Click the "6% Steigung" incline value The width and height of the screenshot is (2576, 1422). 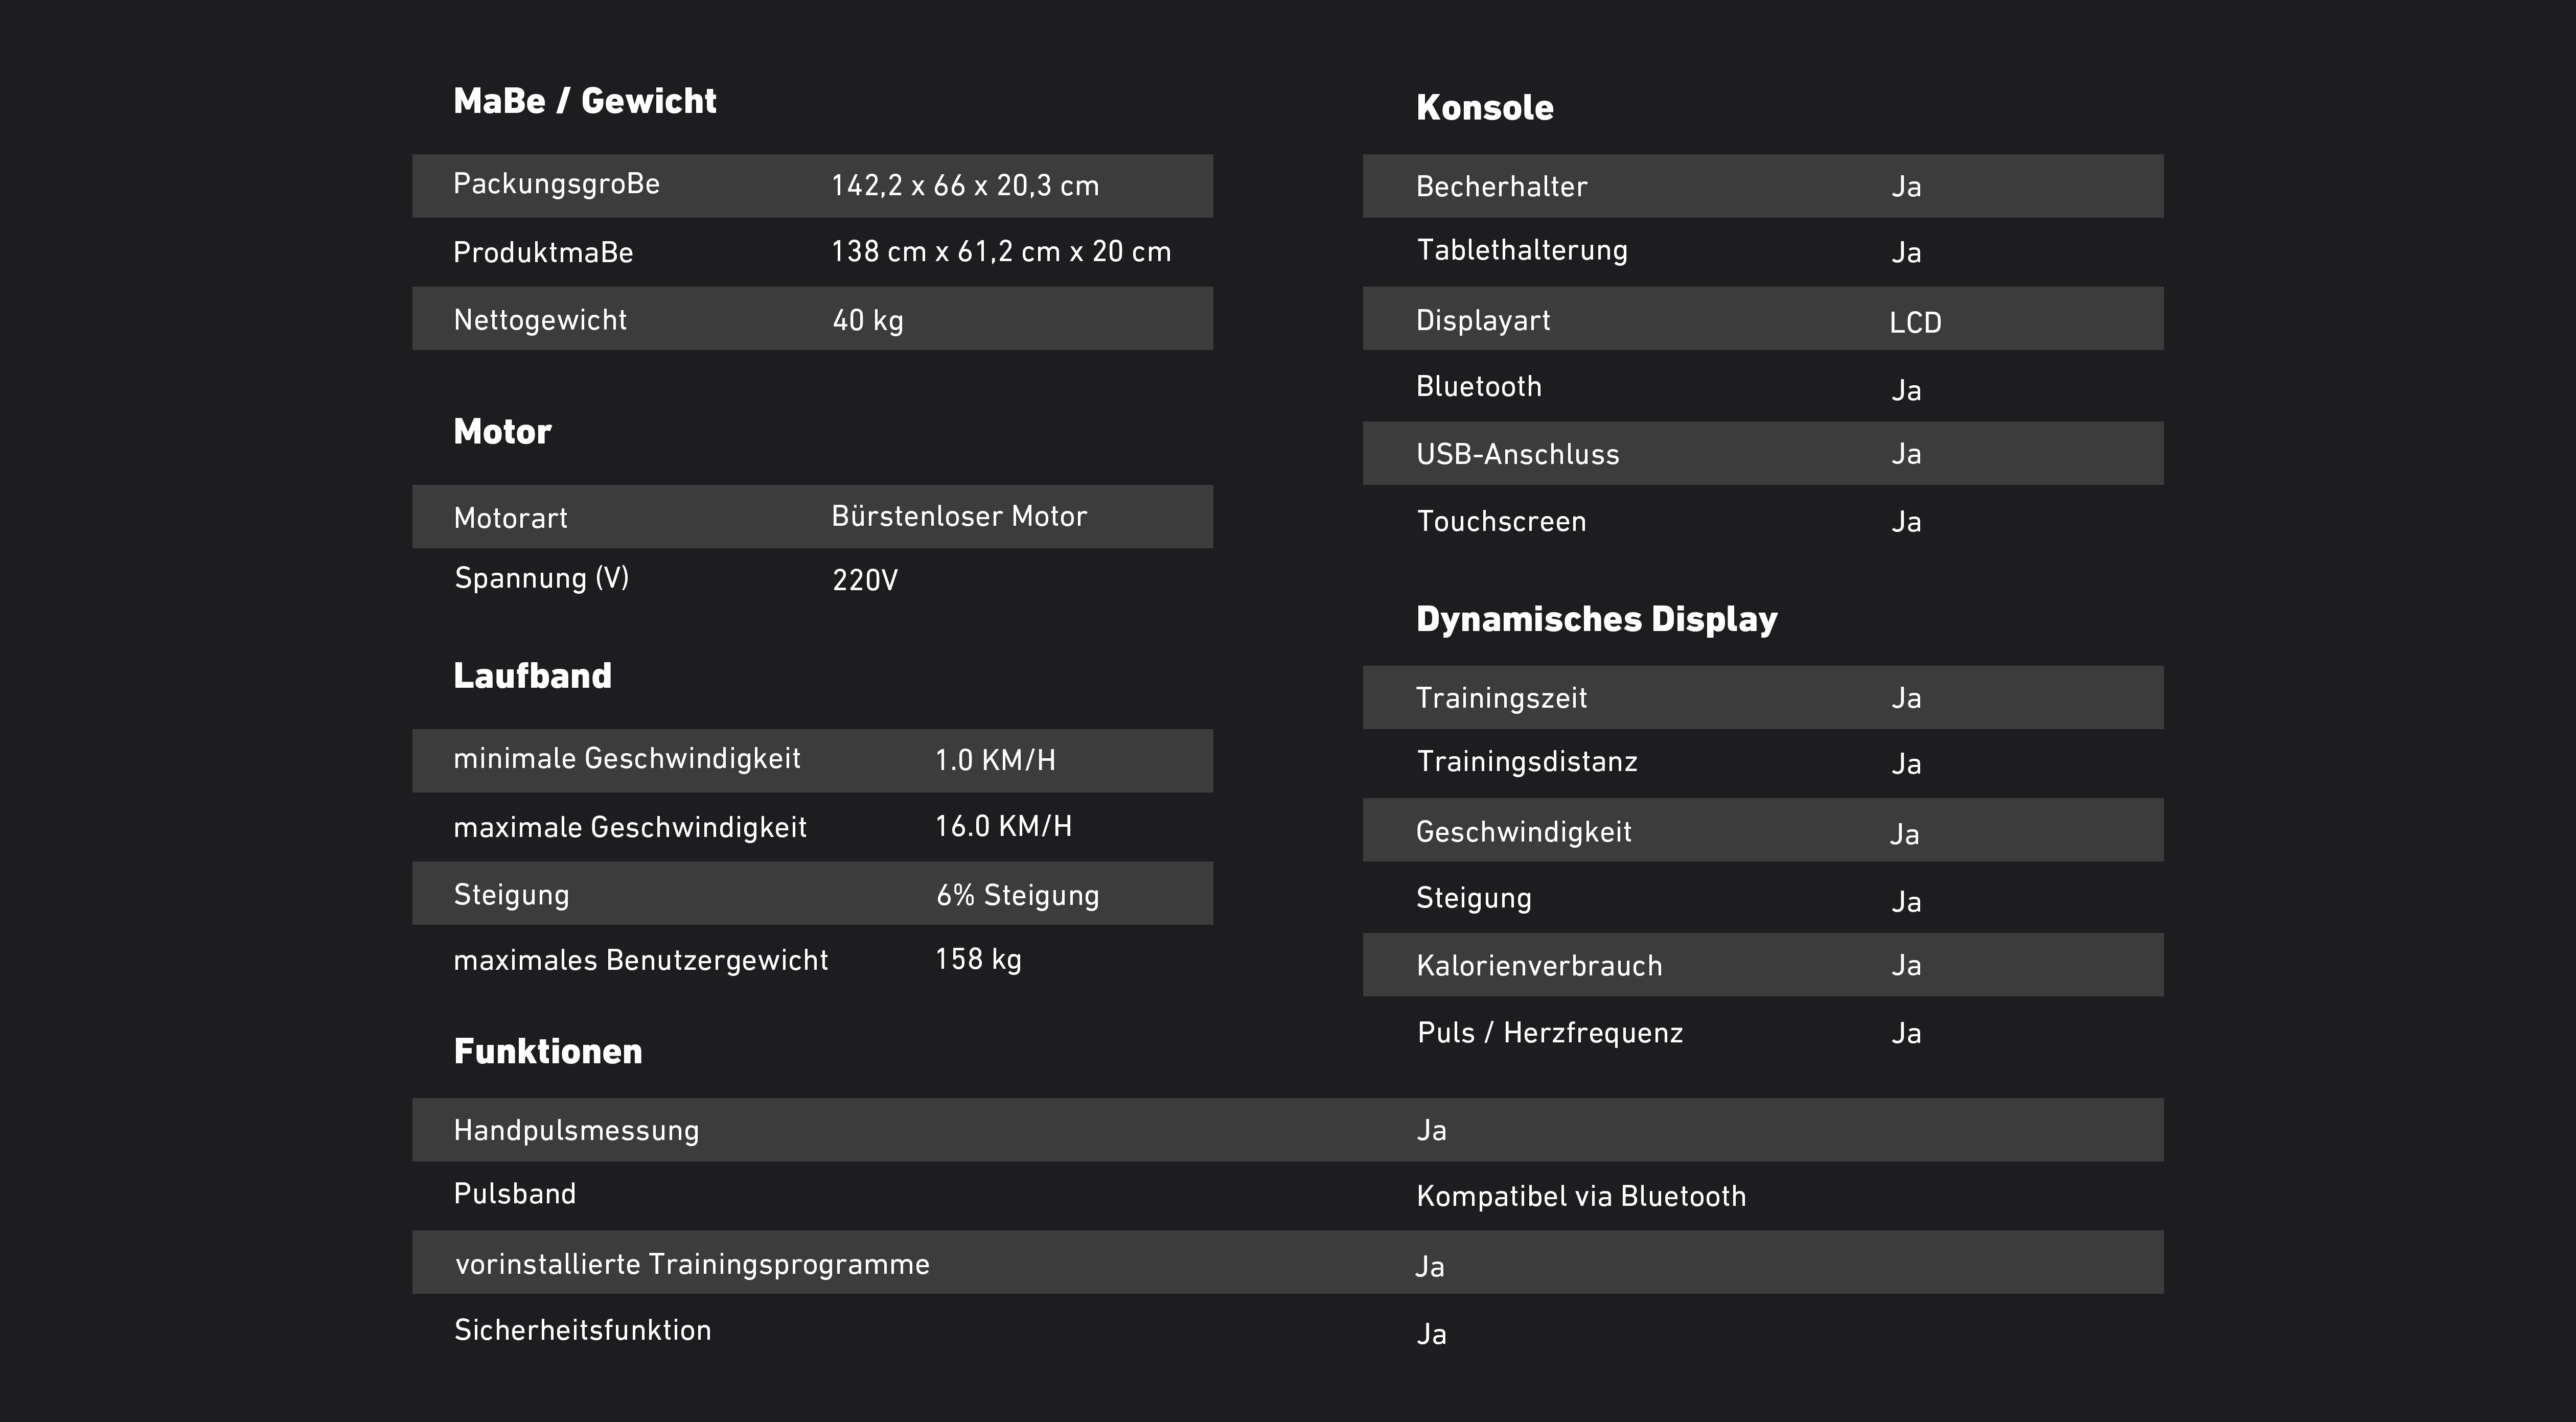1017,895
